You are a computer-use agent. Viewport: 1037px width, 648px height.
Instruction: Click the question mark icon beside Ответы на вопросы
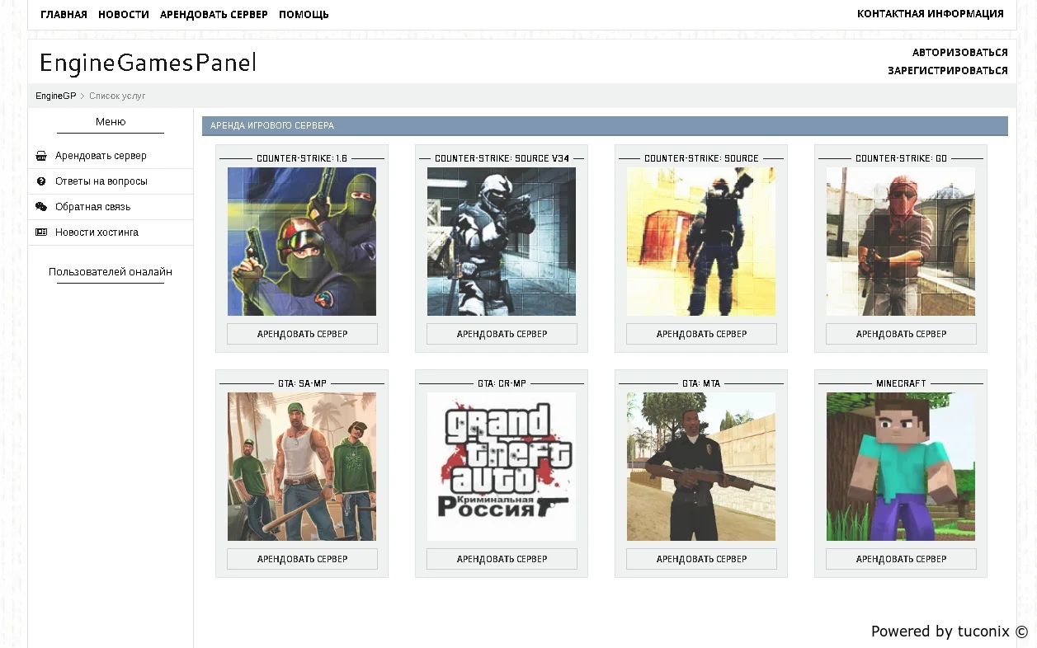41,181
